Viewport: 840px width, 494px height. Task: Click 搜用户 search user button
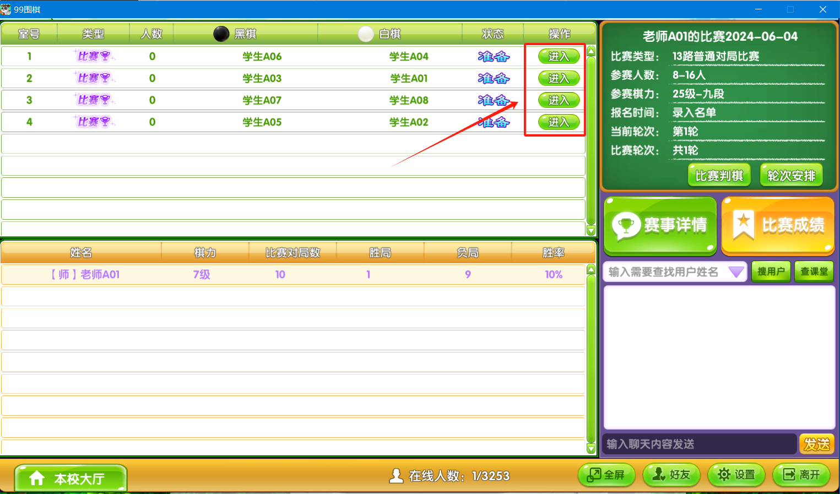click(x=771, y=272)
